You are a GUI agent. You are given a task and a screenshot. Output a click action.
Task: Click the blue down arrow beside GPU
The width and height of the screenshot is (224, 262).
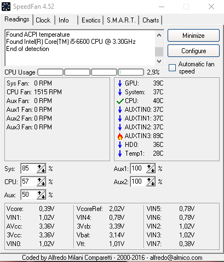click(120, 83)
